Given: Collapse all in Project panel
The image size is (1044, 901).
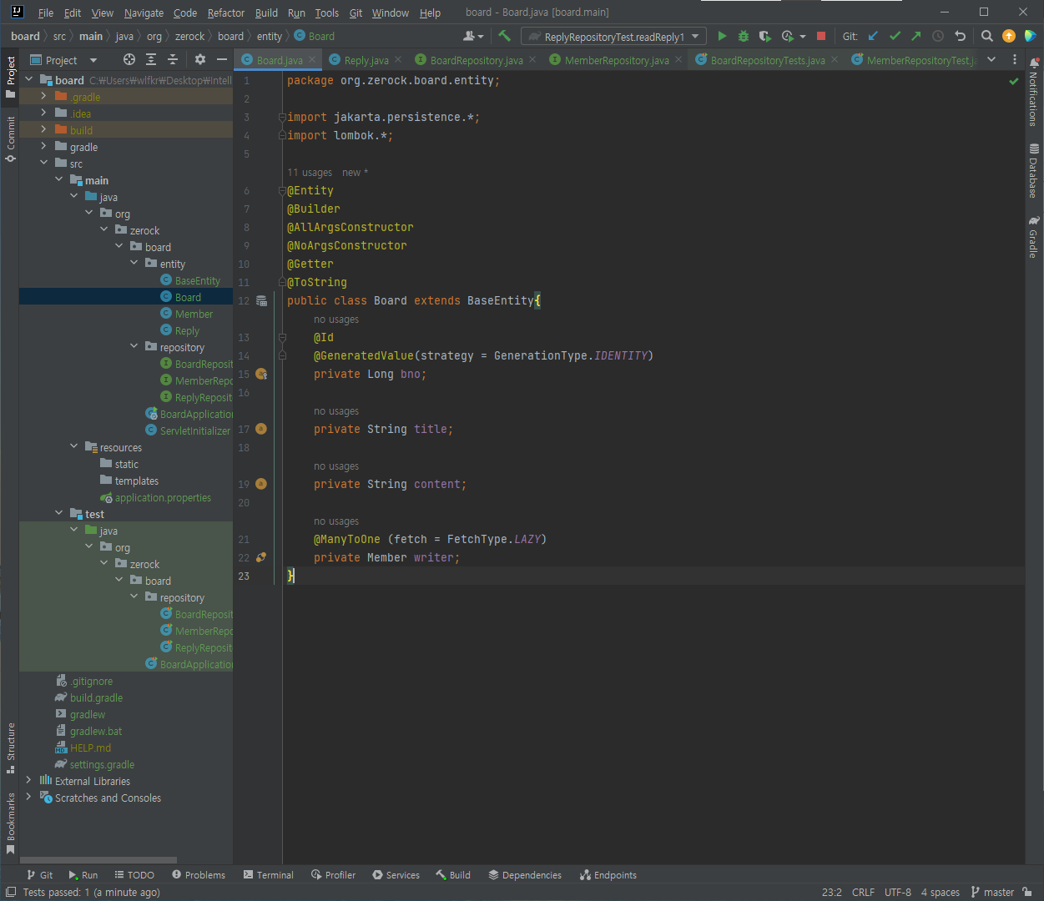Looking at the screenshot, I should pos(173,59).
